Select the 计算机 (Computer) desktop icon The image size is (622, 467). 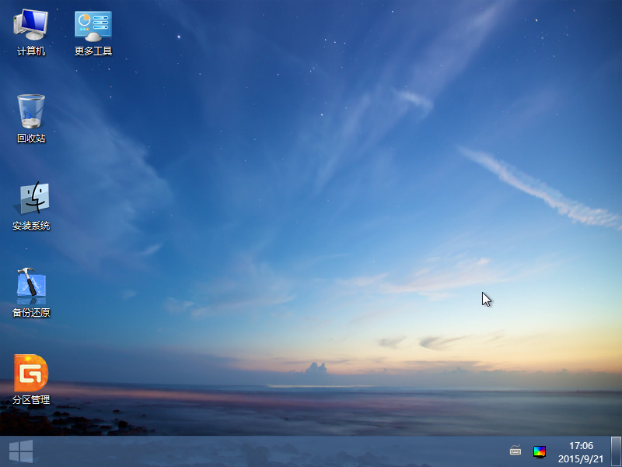31,25
